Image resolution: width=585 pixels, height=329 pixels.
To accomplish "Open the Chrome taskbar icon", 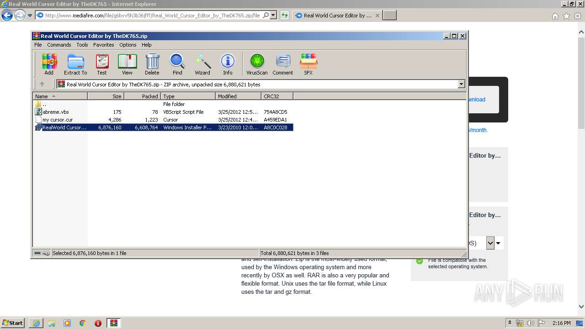I will coord(83,323).
